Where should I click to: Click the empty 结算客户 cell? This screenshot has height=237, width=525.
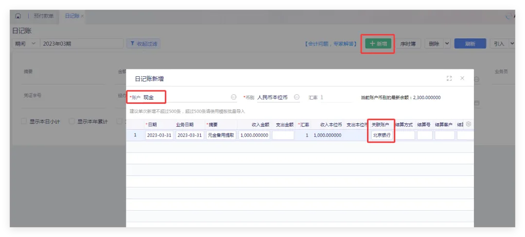[x=445, y=135]
